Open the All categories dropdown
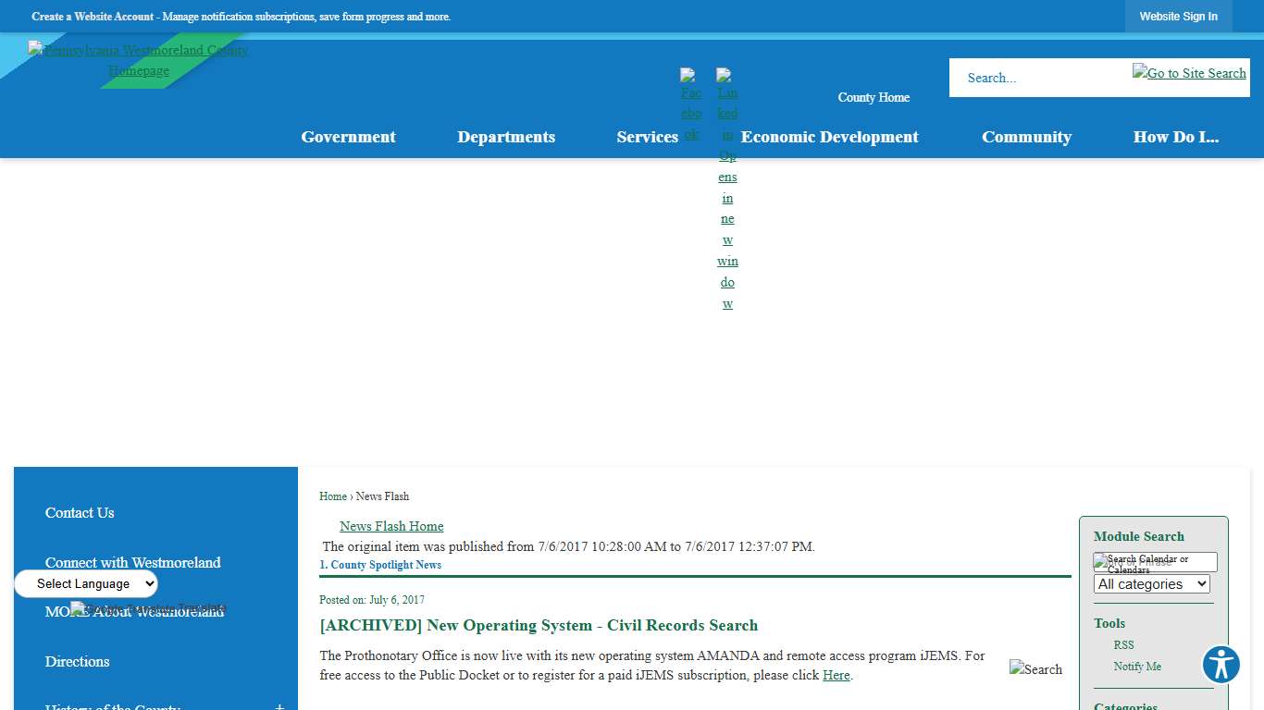 point(1151,584)
